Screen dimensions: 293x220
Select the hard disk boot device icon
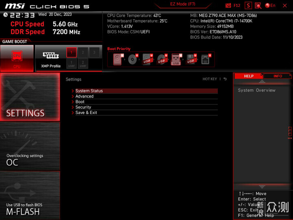pyautogui.click(x=118, y=59)
